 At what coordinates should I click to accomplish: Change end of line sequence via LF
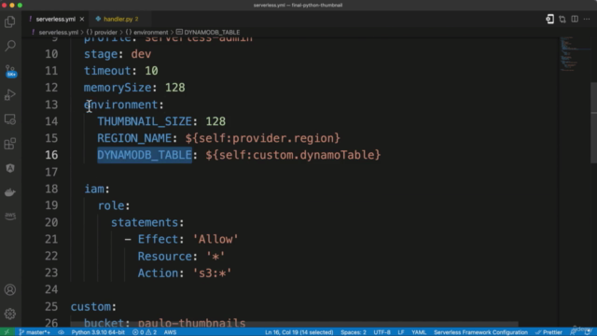point(401,332)
